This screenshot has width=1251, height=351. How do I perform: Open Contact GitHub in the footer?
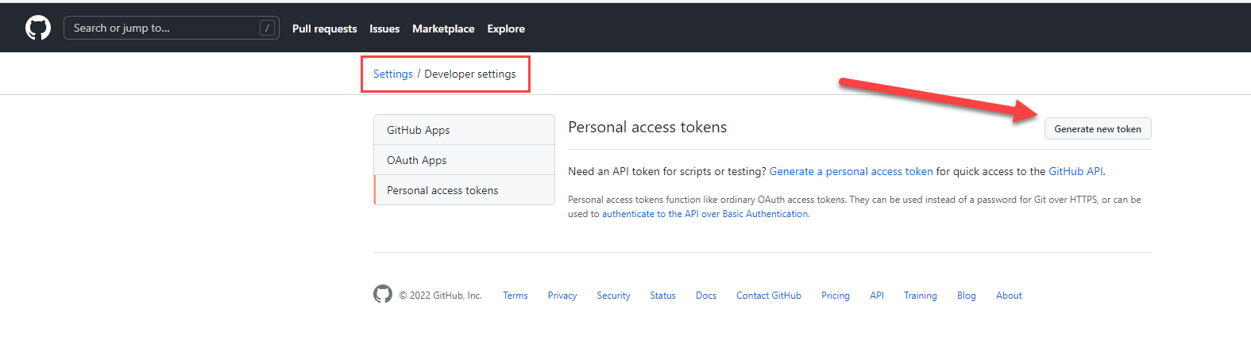768,296
